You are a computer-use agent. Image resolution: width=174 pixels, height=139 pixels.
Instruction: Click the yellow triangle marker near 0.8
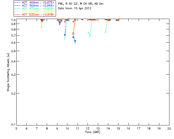coord(73,28)
